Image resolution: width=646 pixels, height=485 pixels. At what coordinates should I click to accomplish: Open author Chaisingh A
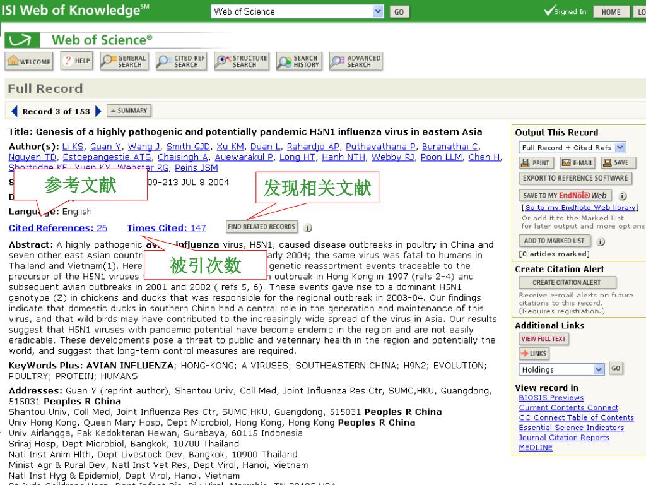(183, 157)
